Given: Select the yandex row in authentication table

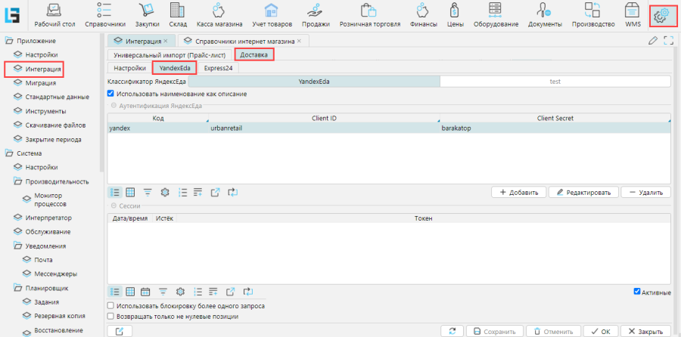Looking at the screenshot, I should pyautogui.click(x=120, y=128).
